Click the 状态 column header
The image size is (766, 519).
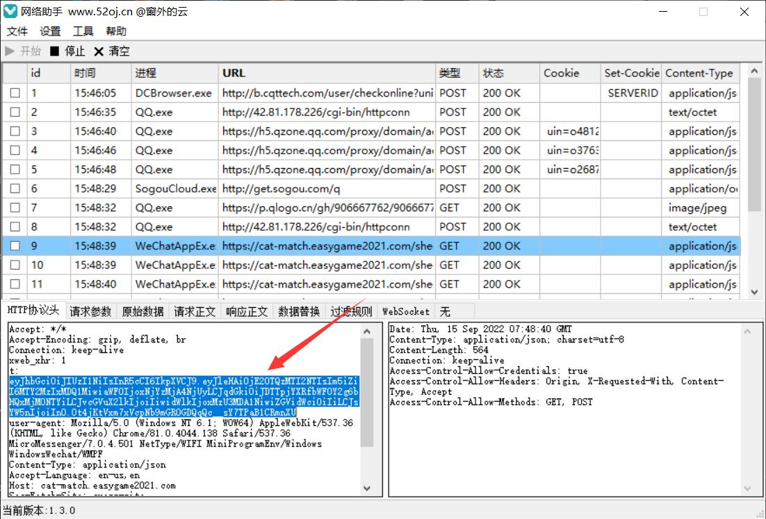(494, 73)
